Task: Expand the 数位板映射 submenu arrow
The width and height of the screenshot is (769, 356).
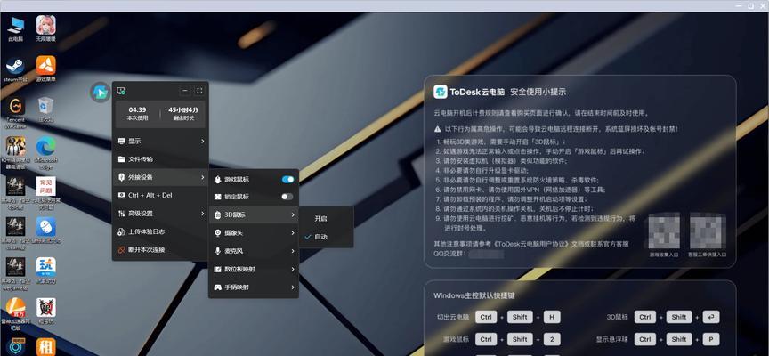Action: pyautogui.click(x=292, y=269)
